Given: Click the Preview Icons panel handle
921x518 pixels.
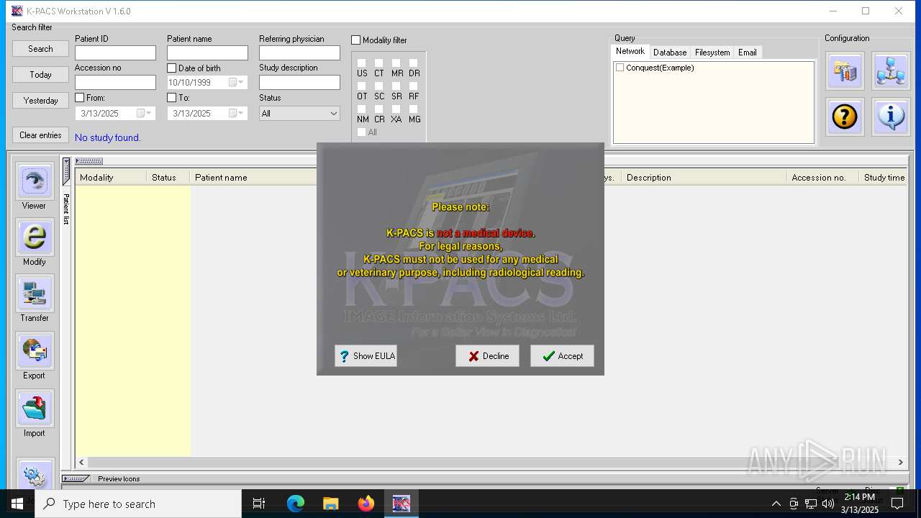Looking at the screenshot, I should [x=76, y=479].
